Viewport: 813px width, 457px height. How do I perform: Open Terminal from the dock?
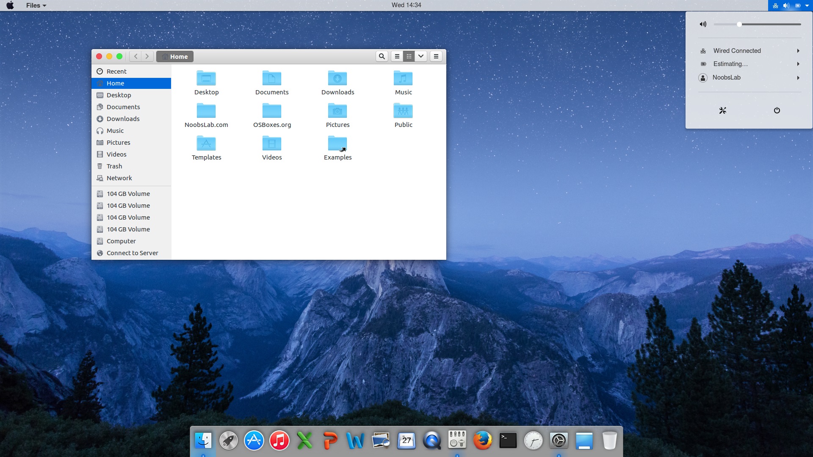pos(508,441)
